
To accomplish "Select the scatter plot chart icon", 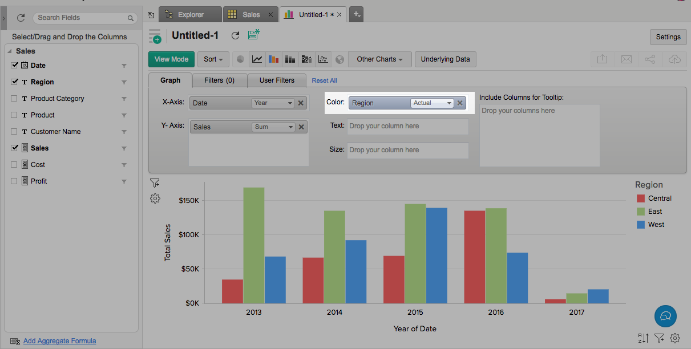I will coord(324,59).
